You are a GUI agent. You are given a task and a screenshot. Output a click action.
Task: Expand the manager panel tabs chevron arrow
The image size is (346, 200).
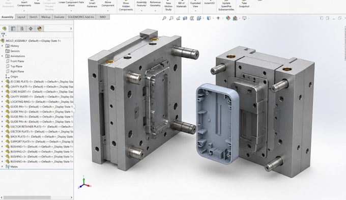click(71, 28)
